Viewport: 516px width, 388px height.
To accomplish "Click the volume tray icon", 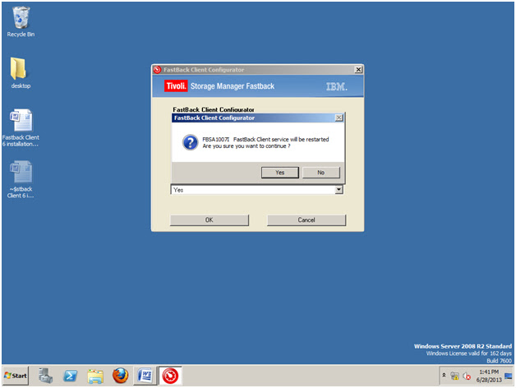I will tap(467, 376).
